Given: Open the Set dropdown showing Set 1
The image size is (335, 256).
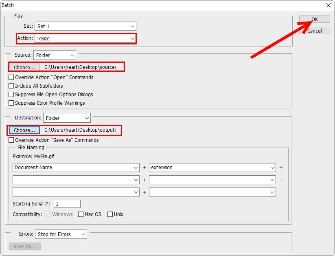Looking at the screenshot, I should (85, 26).
